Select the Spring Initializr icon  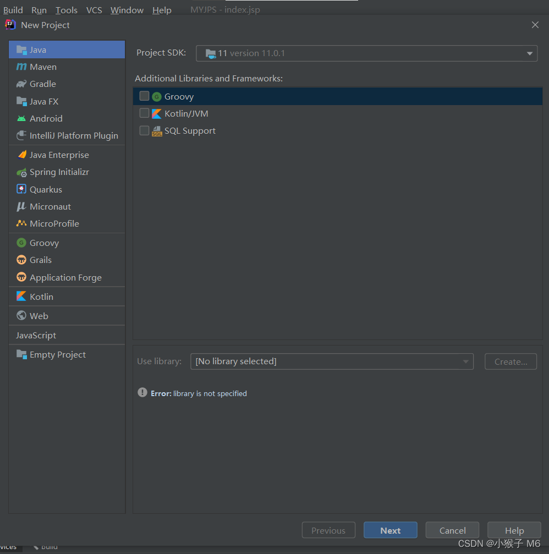coord(21,172)
